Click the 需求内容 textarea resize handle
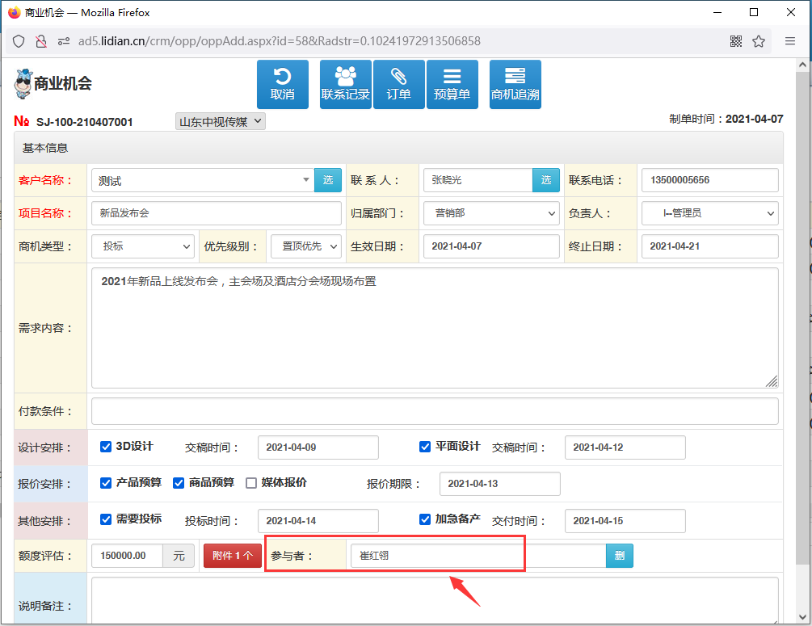Screen dimensions: 812x626 (x=772, y=381)
